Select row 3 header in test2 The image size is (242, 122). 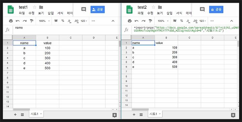click(126, 53)
